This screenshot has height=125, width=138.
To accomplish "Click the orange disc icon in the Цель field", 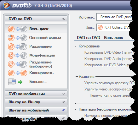I will point(100,27).
